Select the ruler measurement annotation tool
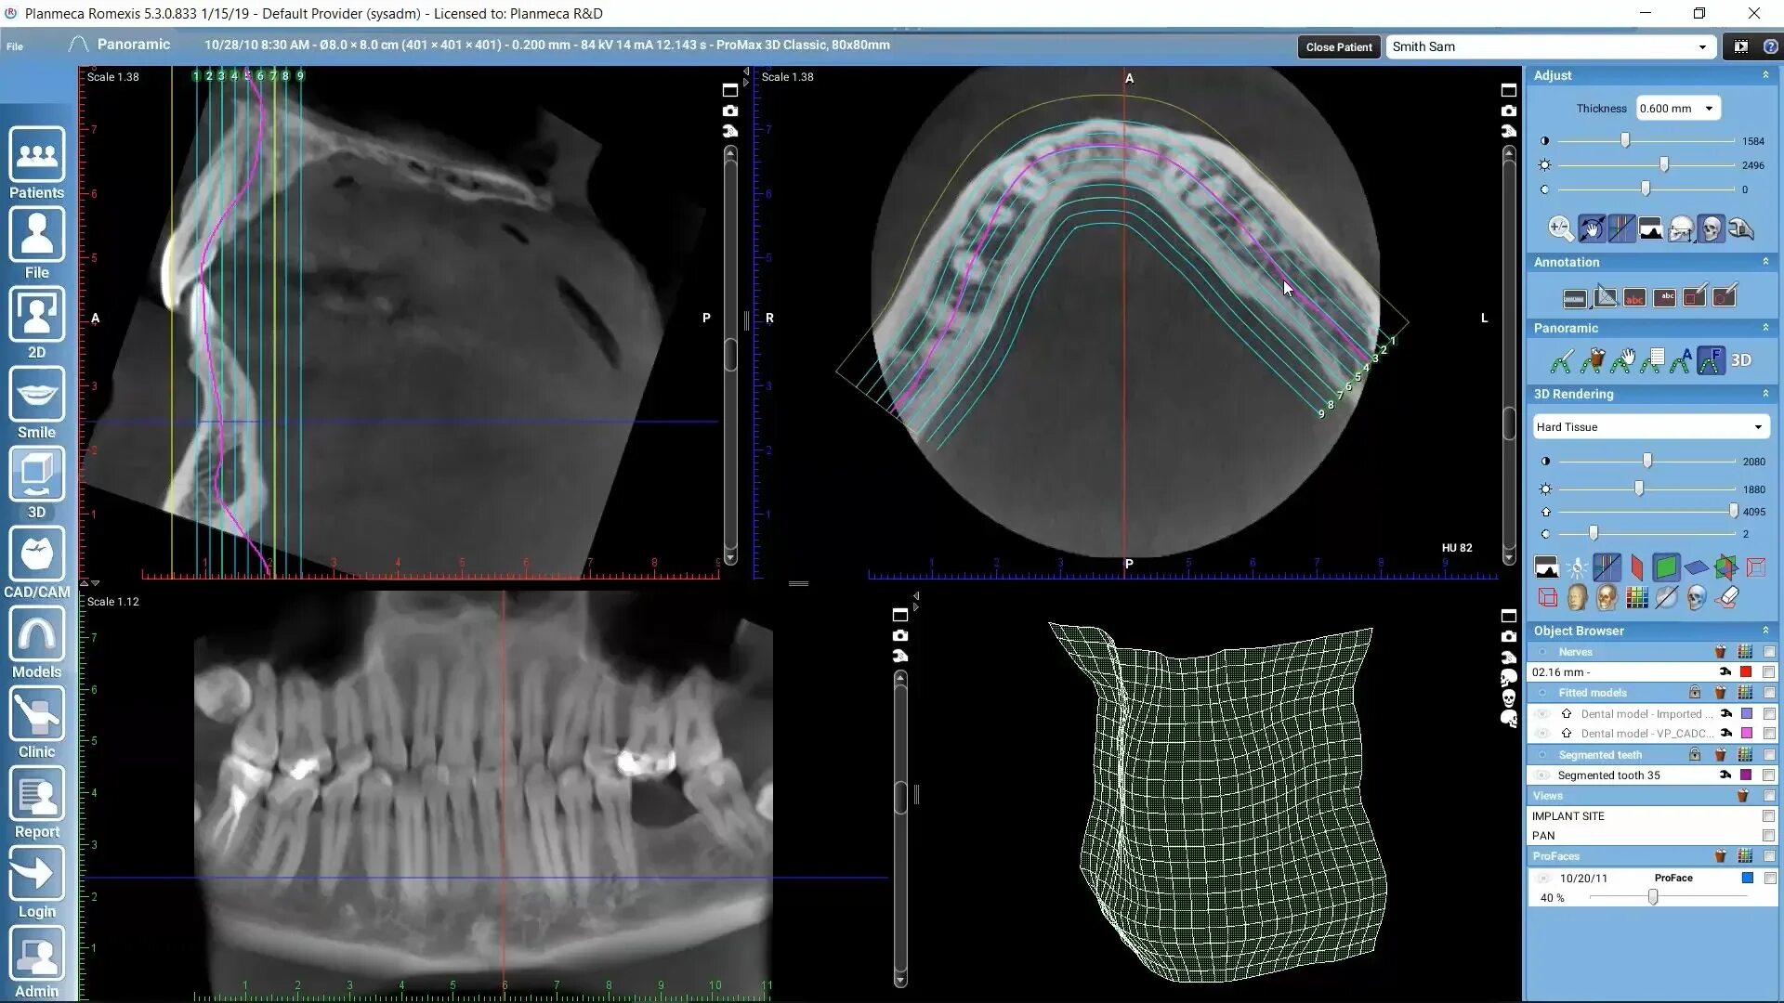 [x=1575, y=297]
